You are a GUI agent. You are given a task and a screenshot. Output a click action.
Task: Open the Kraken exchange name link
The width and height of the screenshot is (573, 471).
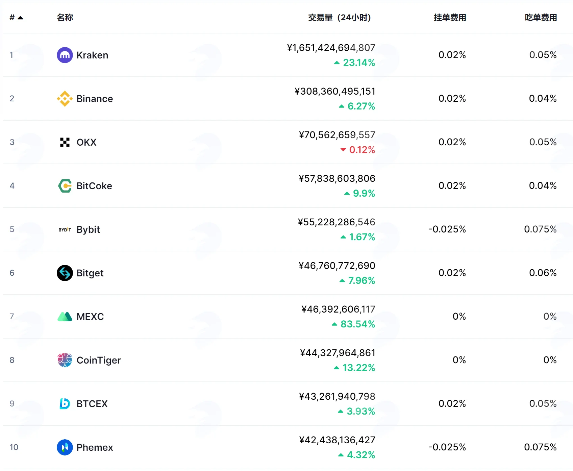click(x=92, y=55)
